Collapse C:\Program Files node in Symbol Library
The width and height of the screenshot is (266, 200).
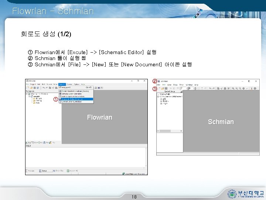[x=158, y=96]
